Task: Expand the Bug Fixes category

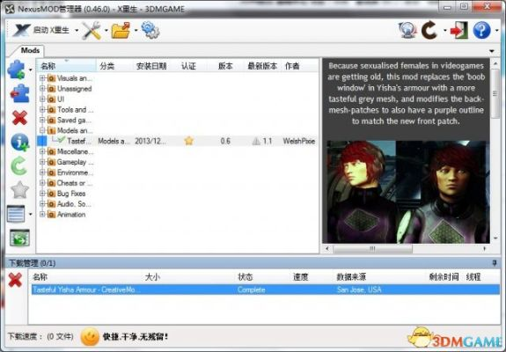Action: 42,194
